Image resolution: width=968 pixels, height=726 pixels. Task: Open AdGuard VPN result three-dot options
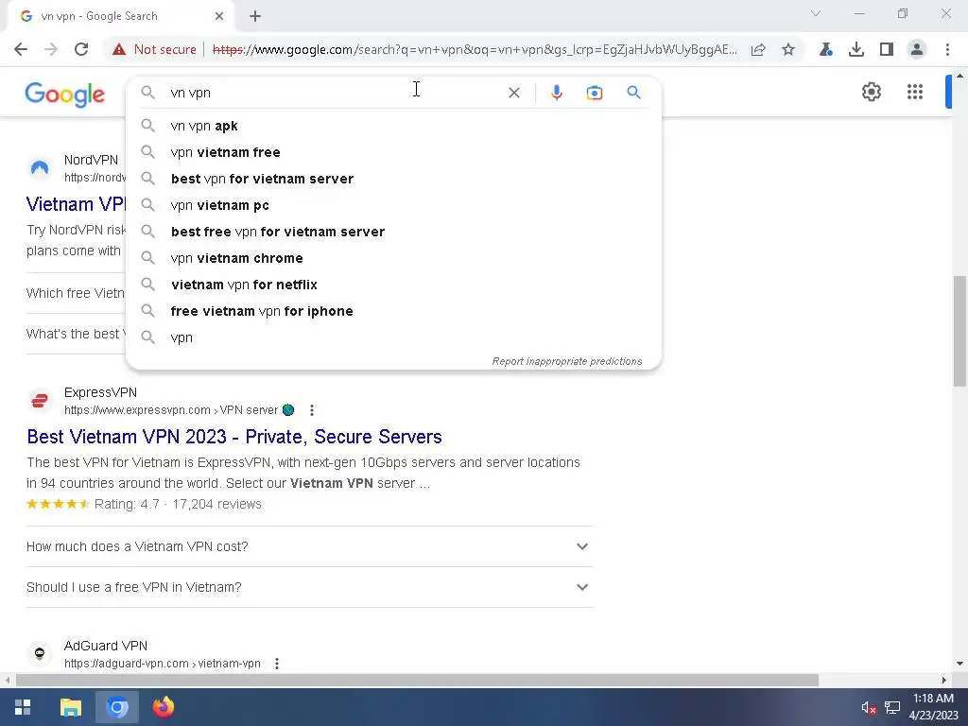tap(277, 664)
